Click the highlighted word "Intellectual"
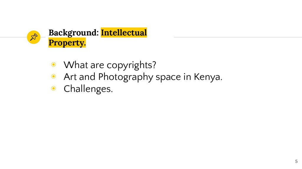This screenshot has width=302, height=169. tap(124, 32)
